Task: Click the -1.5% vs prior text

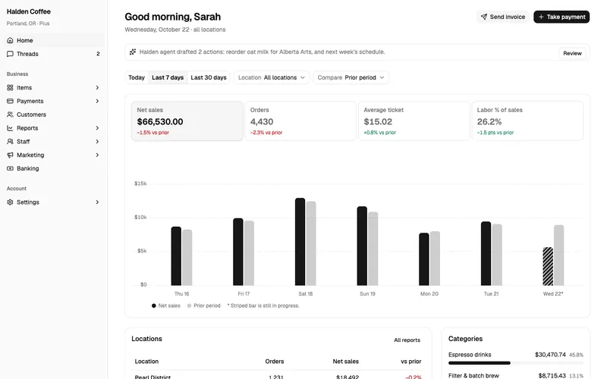Action: point(153,133)
